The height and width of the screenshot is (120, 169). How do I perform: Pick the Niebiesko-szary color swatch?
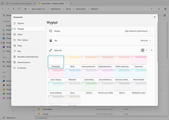point(139,88)
